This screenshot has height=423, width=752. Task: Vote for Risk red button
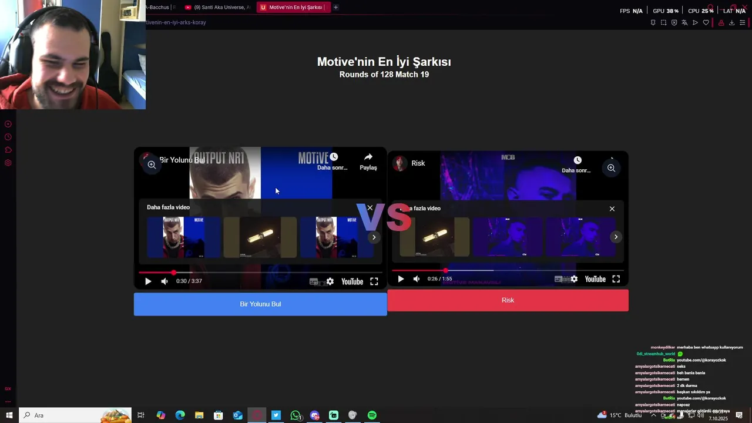pyautogui.click(x=508, y=300)
